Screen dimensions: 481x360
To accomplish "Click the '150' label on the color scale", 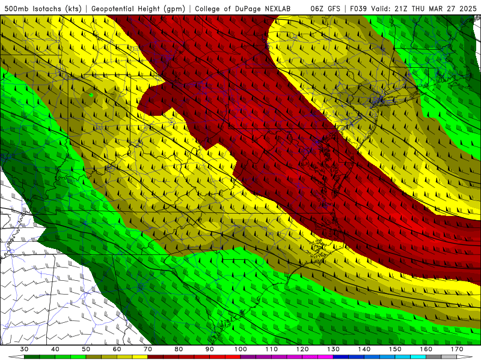I will pos(395,349).
